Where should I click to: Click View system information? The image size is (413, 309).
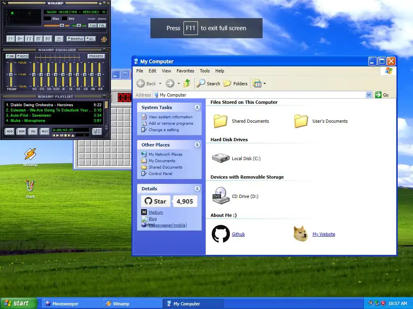point(171,117)
